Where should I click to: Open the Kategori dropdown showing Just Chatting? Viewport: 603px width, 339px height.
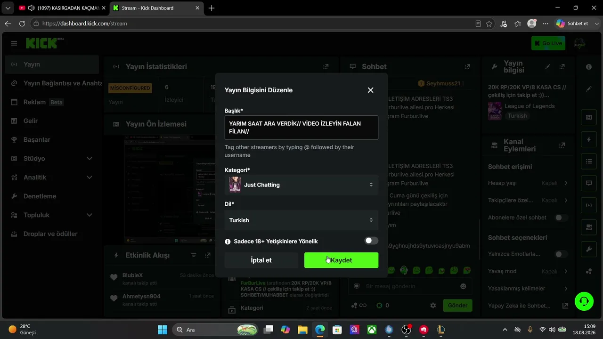pos(301,185)
